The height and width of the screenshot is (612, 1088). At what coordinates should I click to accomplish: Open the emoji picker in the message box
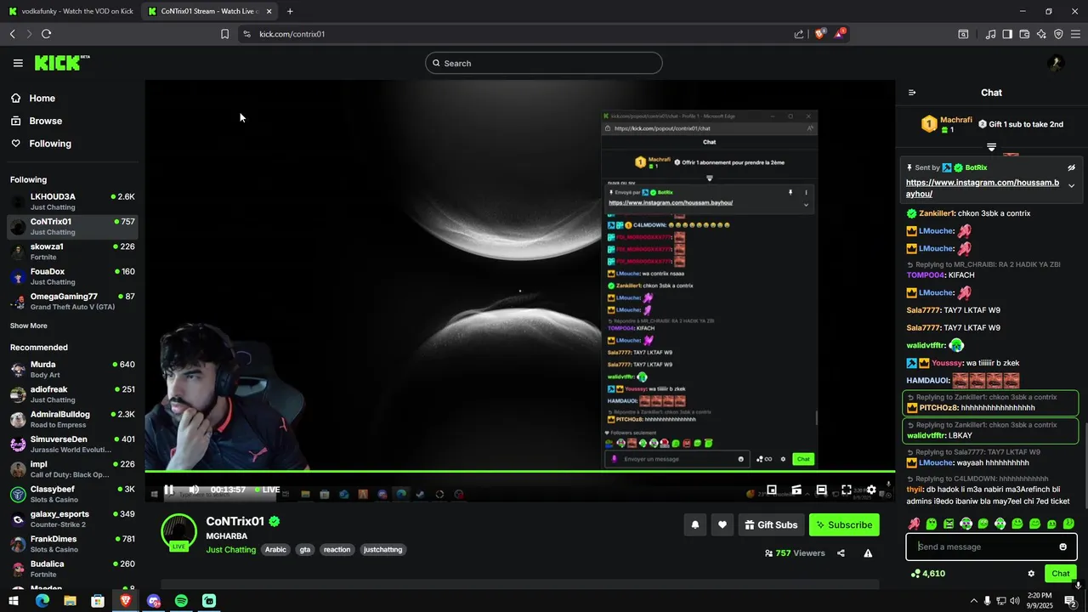point(1062,547)
